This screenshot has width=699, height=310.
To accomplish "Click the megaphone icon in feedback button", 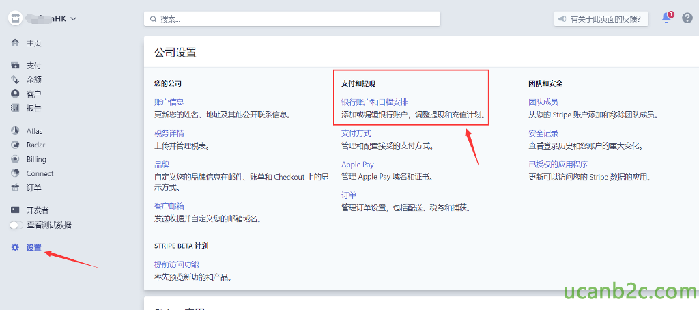I will tap(562, 19).
